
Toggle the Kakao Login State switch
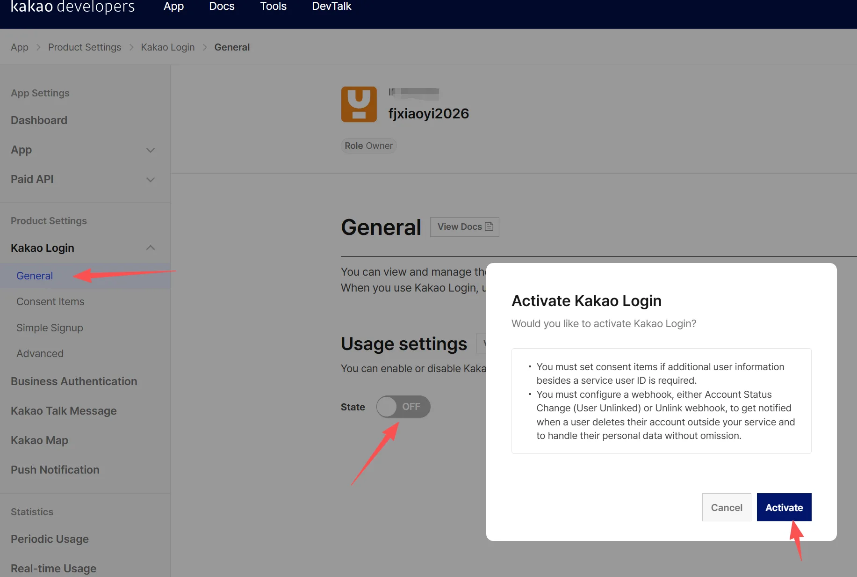click(403, 407)
